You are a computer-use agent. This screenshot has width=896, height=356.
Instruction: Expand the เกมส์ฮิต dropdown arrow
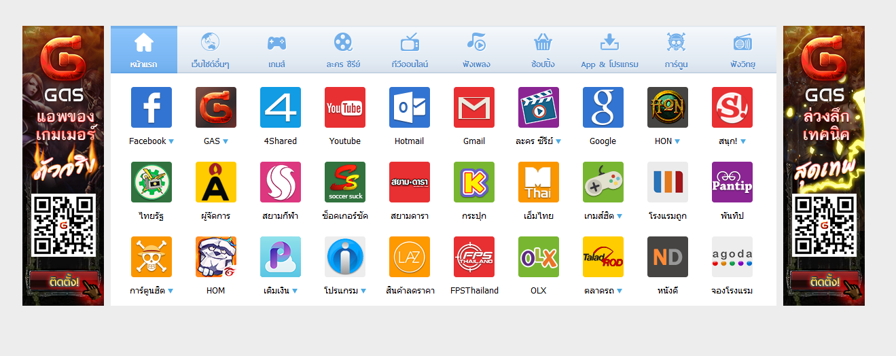pos(620,216)
